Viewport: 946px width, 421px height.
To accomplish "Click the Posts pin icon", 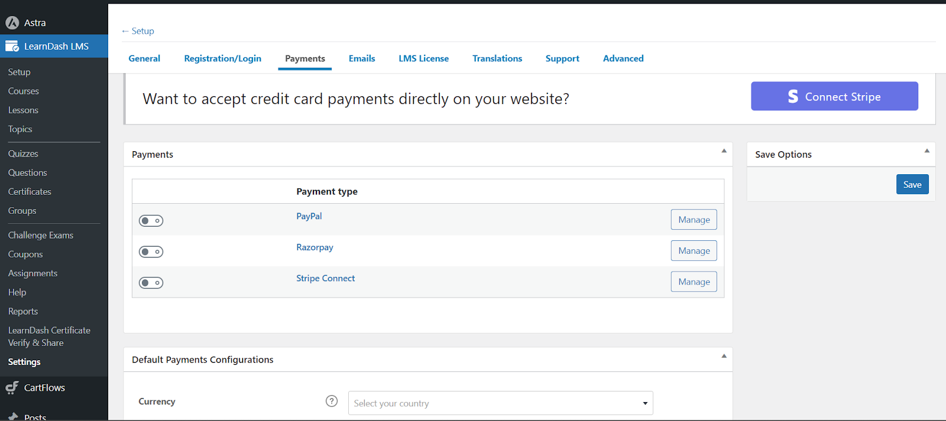I will pyautogui.click(x=13, y=416).
